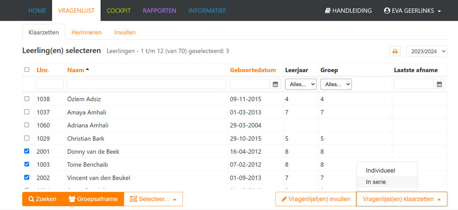This screenshot has width=458, height=210.
Task: Open the COCKPIT menu
Action: click(x=119, y=11)
